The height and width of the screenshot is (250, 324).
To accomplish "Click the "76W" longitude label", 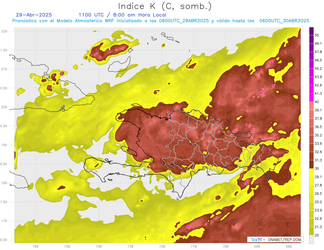I will [x=35, y=246].
